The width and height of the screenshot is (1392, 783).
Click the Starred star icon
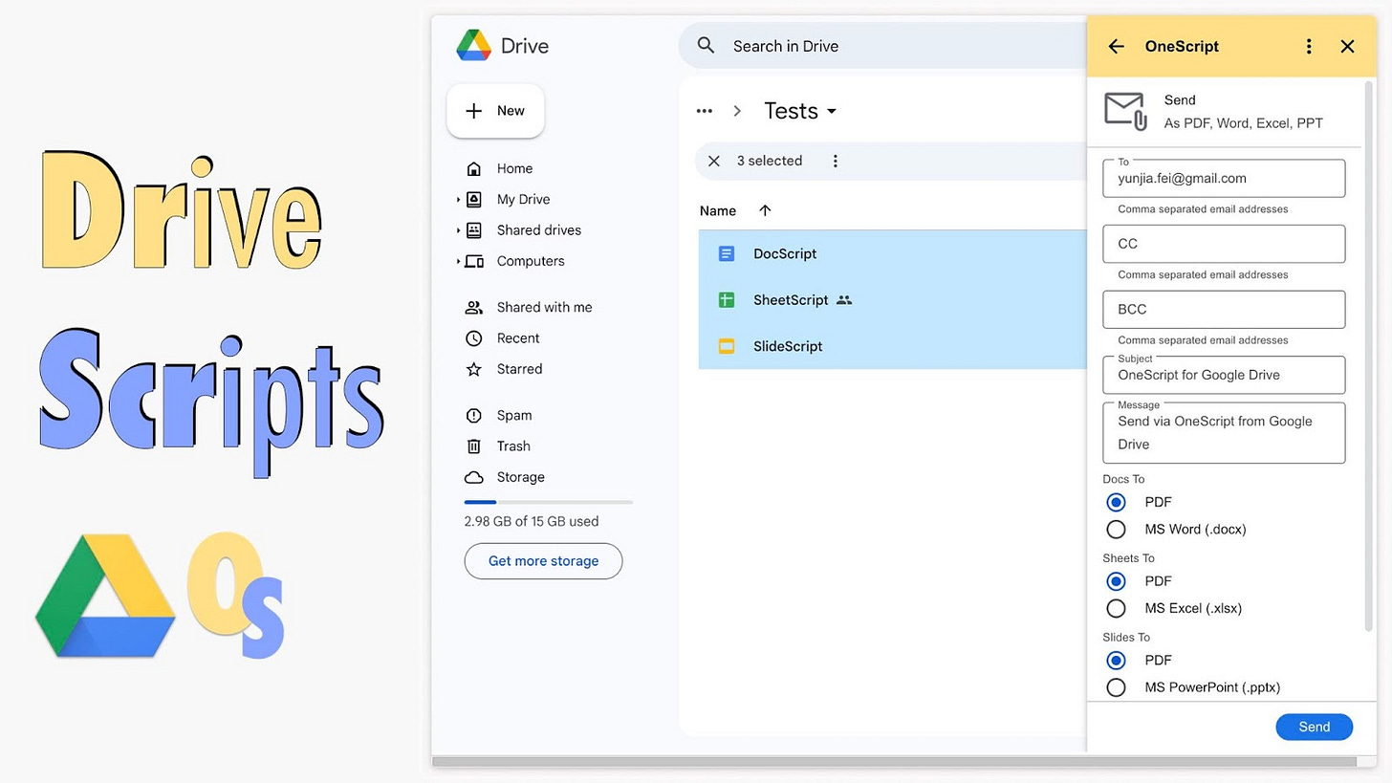473,369
